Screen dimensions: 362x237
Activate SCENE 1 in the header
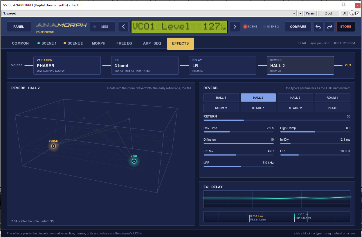[x=252, y=27]
